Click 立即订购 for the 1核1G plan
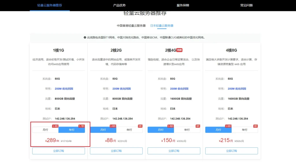Screen dimensions: 296x167 pyautogui.click(x=58, y=151)
